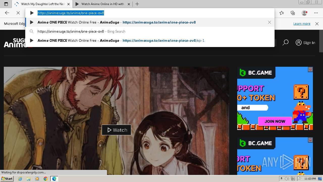This screenshot has height=182, width=323.
Task: Open File Explorer from the taskbar
Action: 29,179
